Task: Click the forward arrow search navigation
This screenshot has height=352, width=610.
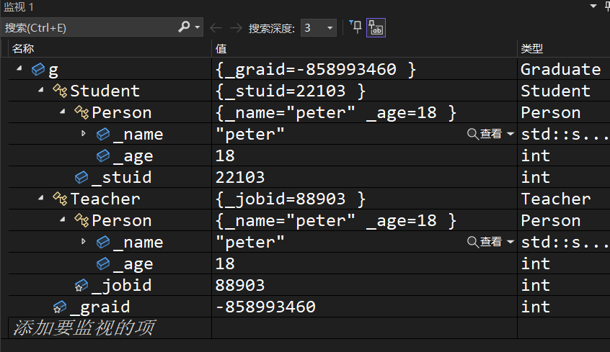Action: click(x=236, y=28)
